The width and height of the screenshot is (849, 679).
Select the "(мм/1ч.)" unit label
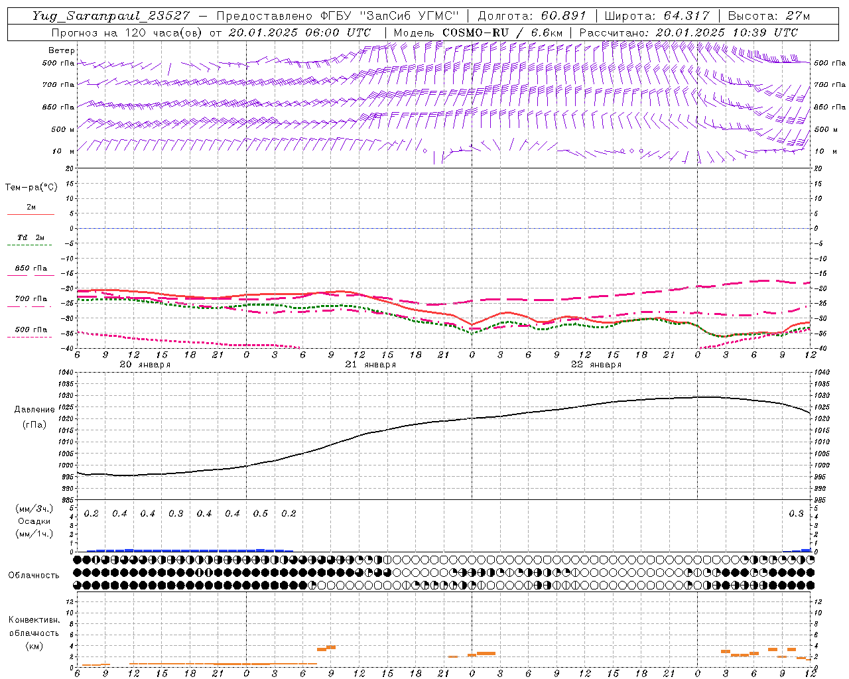point(34,534)
